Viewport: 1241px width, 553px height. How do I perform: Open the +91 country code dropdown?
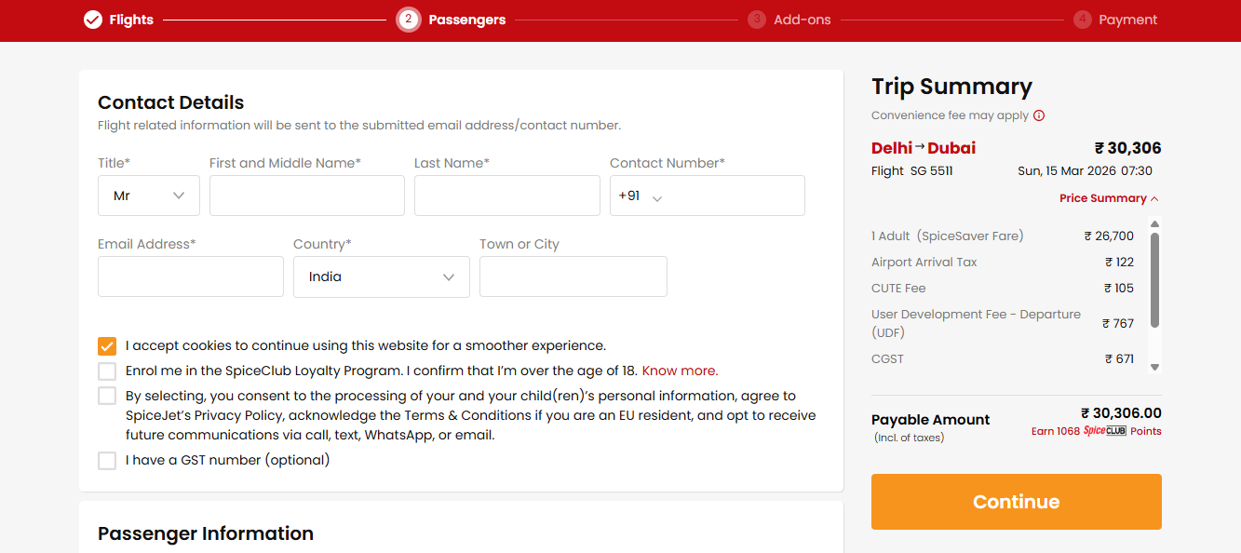[x=641, y=196]
